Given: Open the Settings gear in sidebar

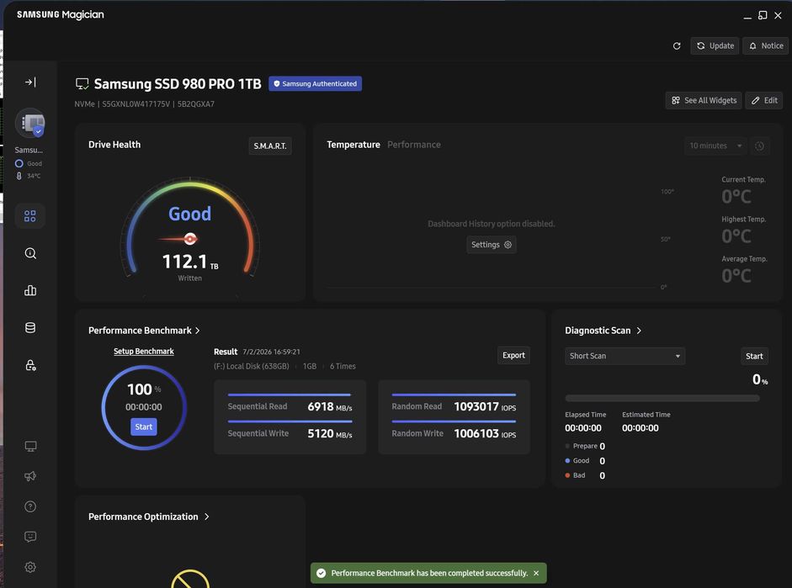Looking at the screenshot, I should pos(30,567).
